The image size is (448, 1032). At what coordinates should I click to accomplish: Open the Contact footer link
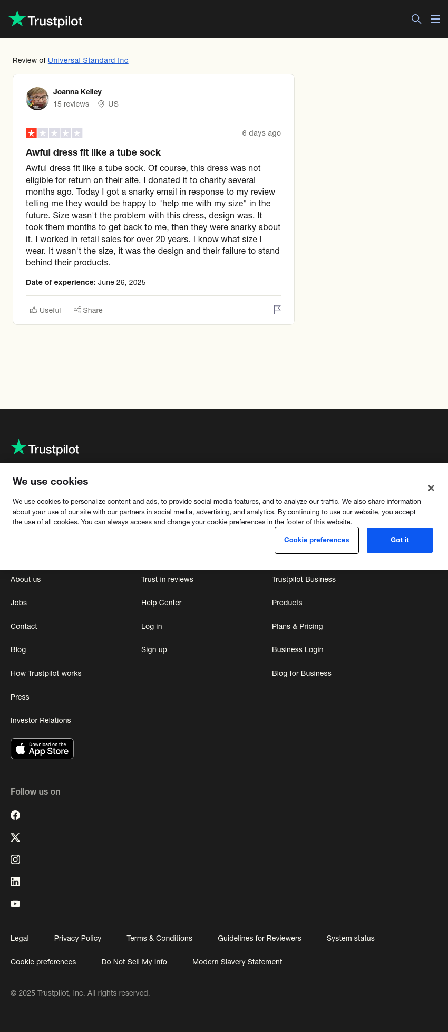point(24,626)
